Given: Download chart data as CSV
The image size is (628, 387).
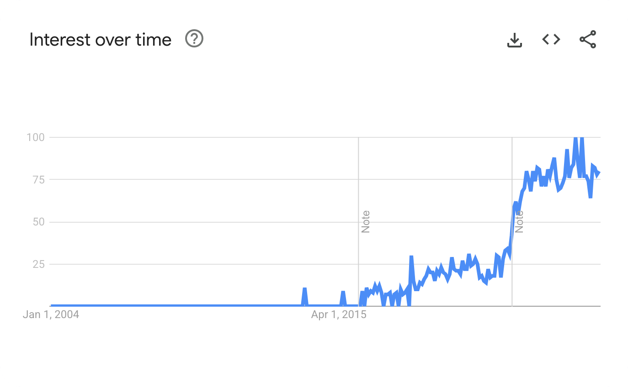Looking at the screenshot, I should coord(515,40).
